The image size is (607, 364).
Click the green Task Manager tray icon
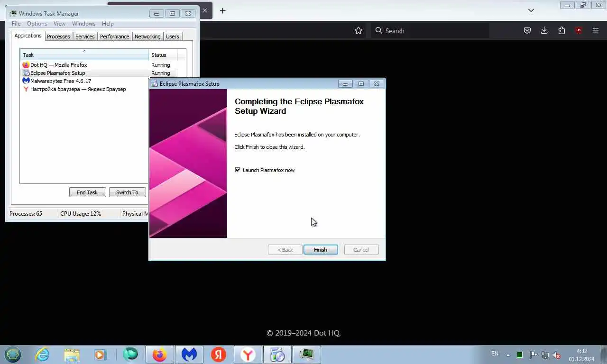pyautogui.click(x=520, y=355)
